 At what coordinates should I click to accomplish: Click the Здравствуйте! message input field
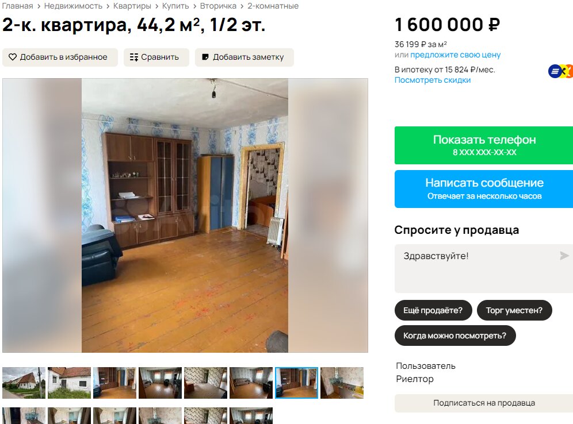tap(484, 268)
